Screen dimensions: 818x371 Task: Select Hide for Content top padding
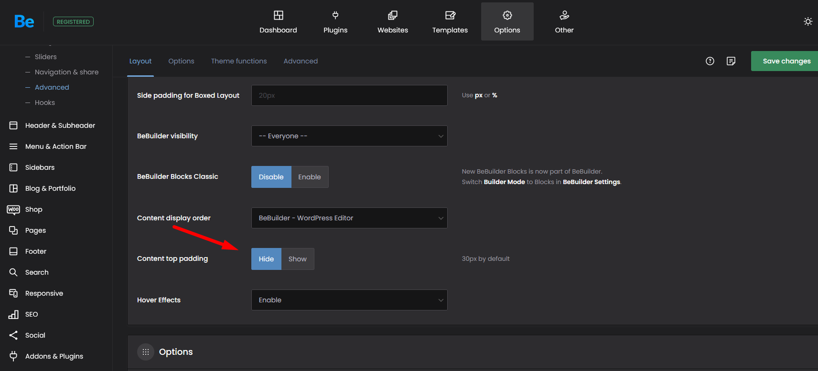click(266, 259)
